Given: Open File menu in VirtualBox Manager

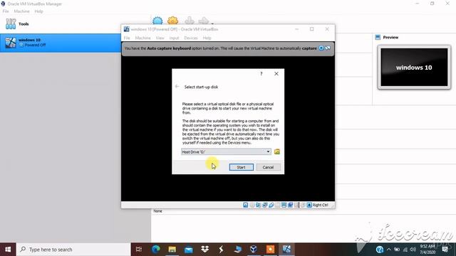Looking at the screenshot, I should click(6, 11).
